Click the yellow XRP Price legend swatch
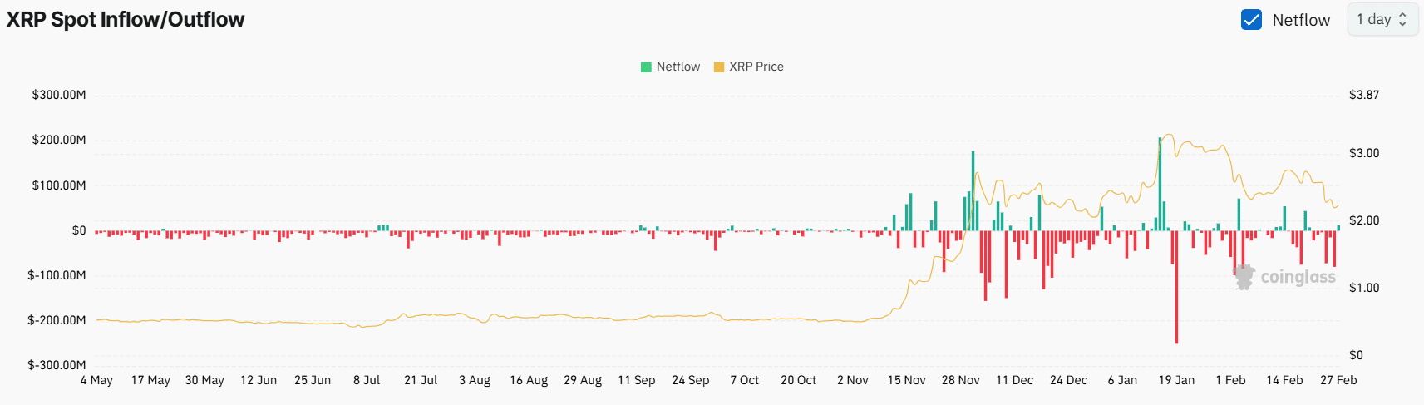This screenshot has height=405, width=1424. tap(719, 67)
